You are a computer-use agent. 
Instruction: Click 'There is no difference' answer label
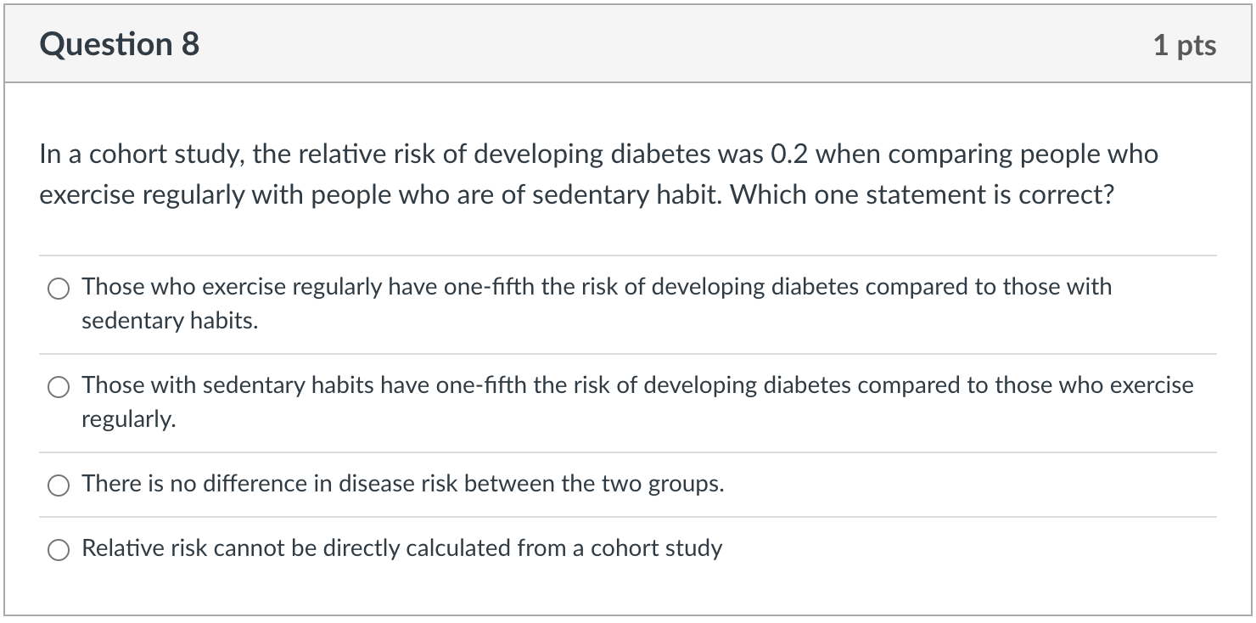point(403,484)
